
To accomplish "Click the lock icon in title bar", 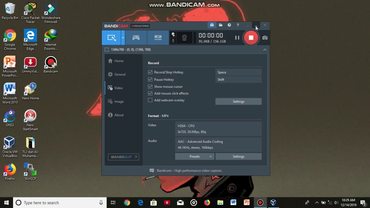I will tap(212, 25).
